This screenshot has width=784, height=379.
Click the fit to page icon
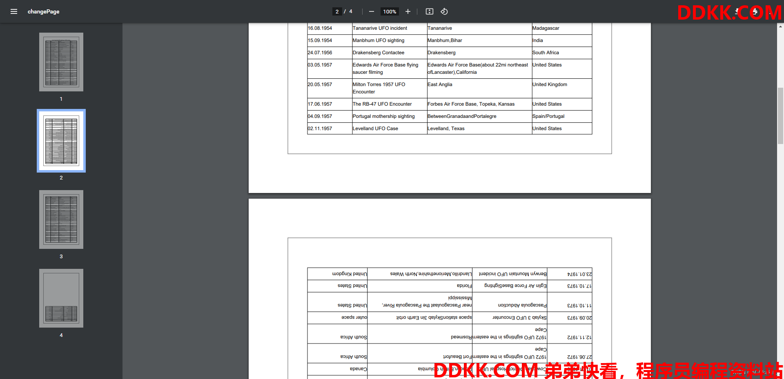pyautogui.click(x=430, y=11)
